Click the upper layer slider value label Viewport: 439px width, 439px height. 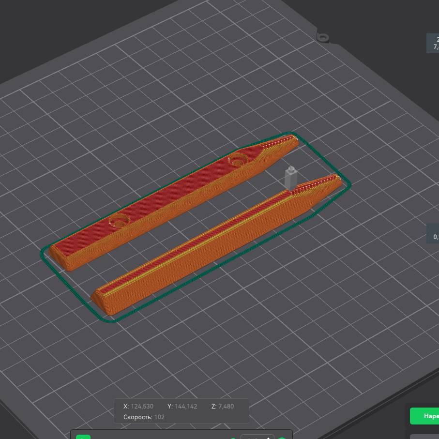coord(433,43)
